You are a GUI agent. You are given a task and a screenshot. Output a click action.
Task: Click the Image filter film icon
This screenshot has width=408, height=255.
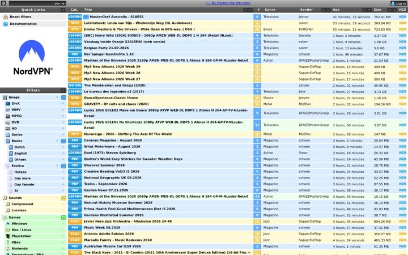point(5,97)
